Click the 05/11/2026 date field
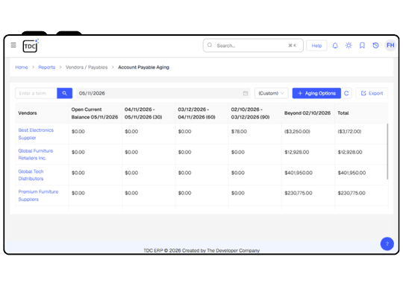 163,93
